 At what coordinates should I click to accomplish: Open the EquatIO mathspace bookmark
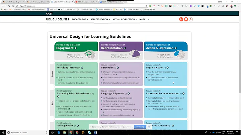tap(103, 9)
